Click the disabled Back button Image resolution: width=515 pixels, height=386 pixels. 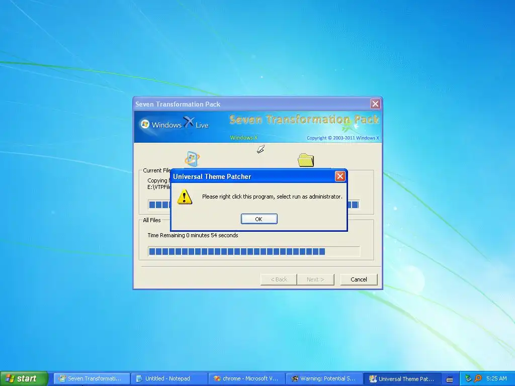[279, 279]
